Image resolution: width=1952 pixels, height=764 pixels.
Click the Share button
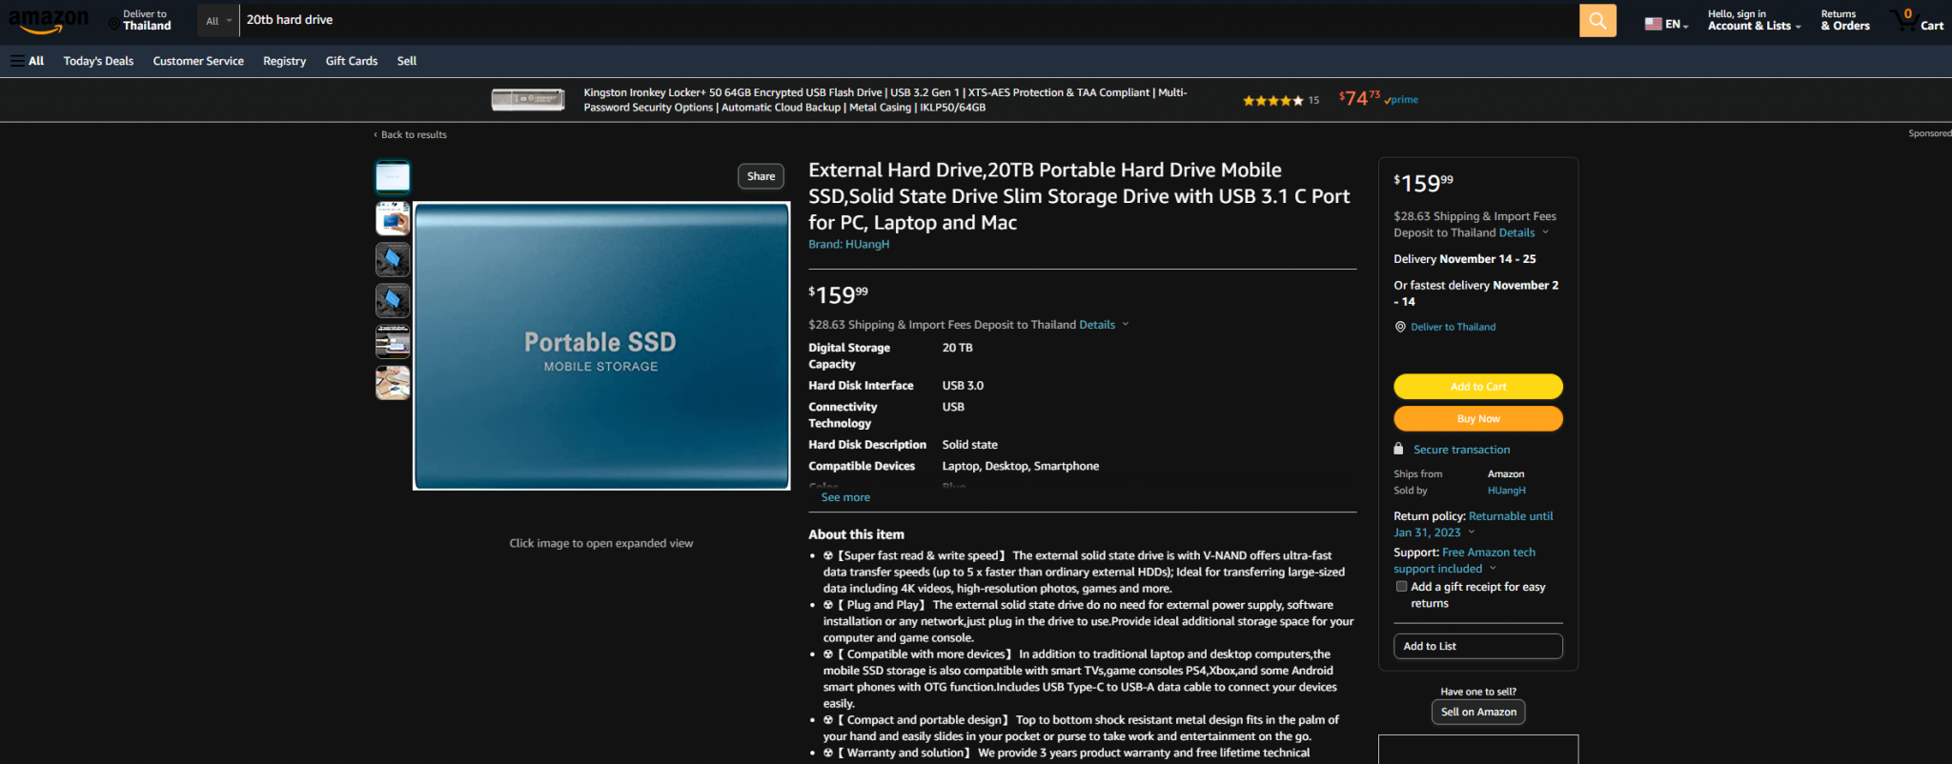coord(761,176)
